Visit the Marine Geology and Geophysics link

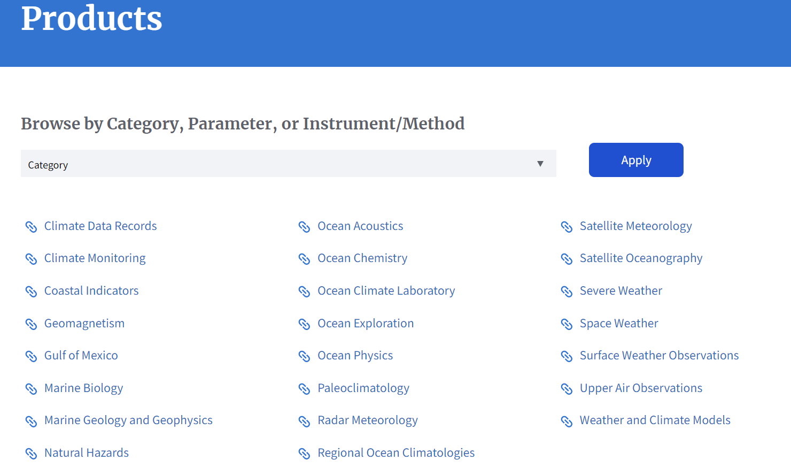click(x=128, y=420)
